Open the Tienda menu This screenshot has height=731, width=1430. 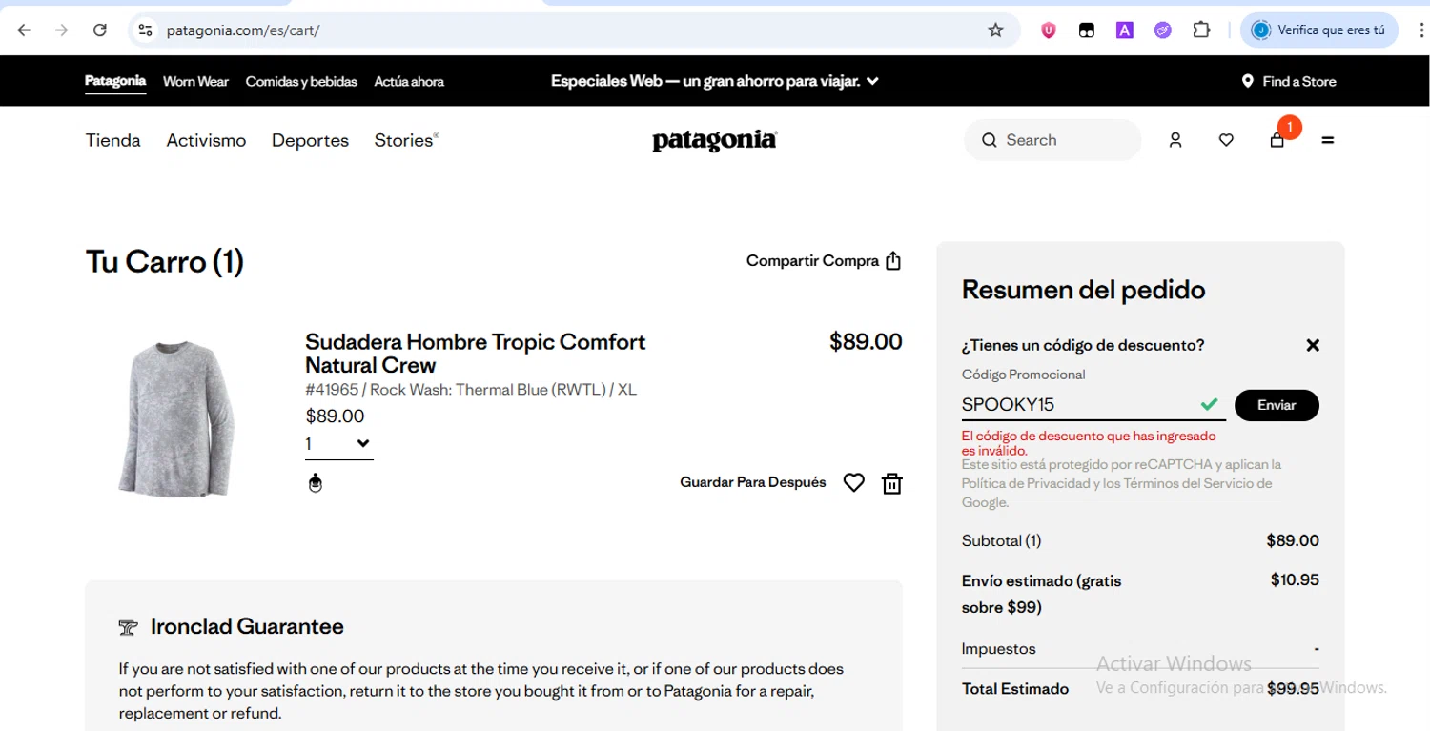point(112,140)
